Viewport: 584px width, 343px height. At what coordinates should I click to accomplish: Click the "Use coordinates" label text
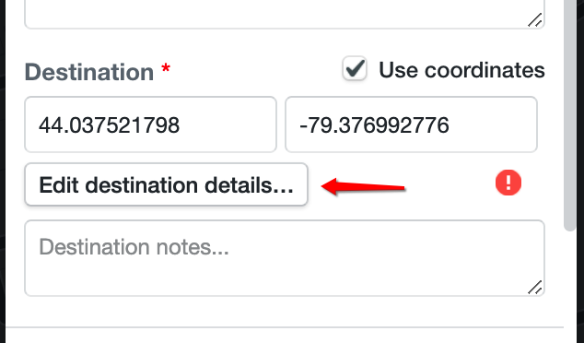(x=461, y=70)
